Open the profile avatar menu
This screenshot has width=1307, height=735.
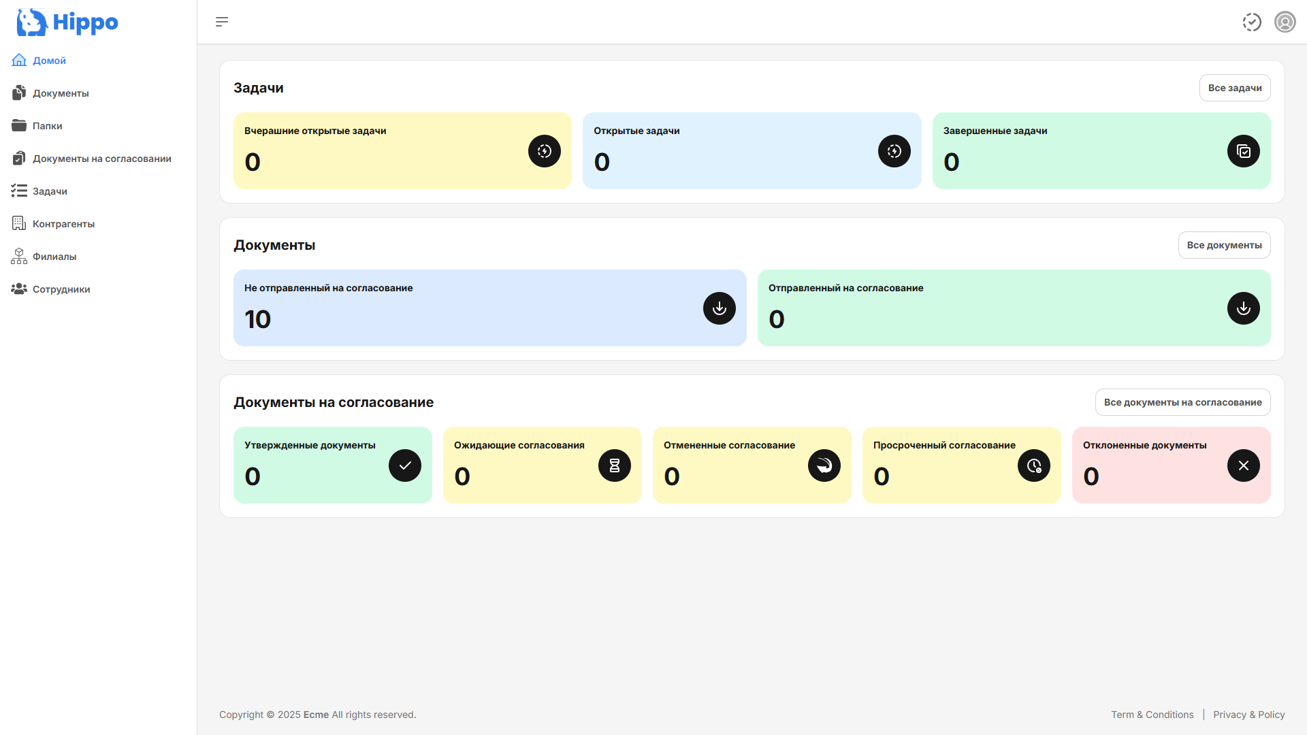point(1285,22)
